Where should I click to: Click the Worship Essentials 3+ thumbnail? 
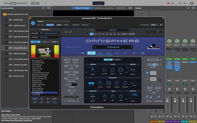coord(45,51)
